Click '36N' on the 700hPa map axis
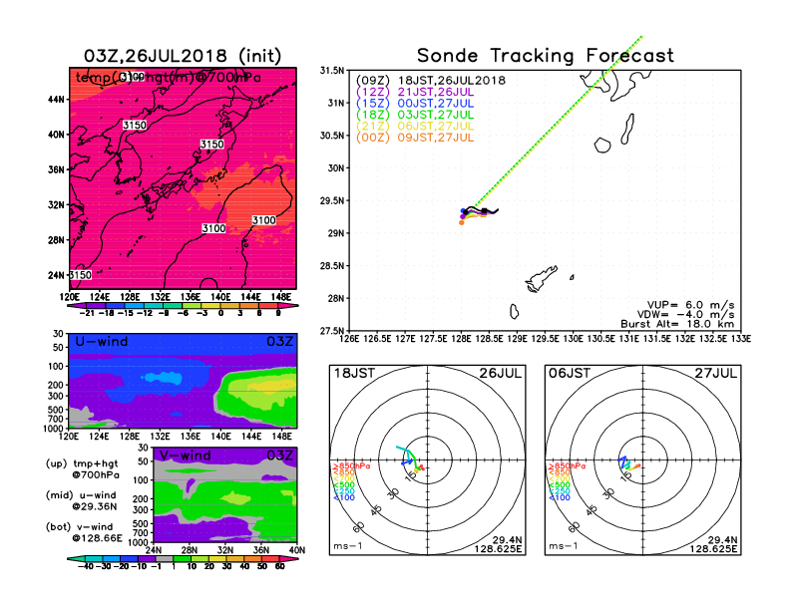 click(x=57, y=169)
